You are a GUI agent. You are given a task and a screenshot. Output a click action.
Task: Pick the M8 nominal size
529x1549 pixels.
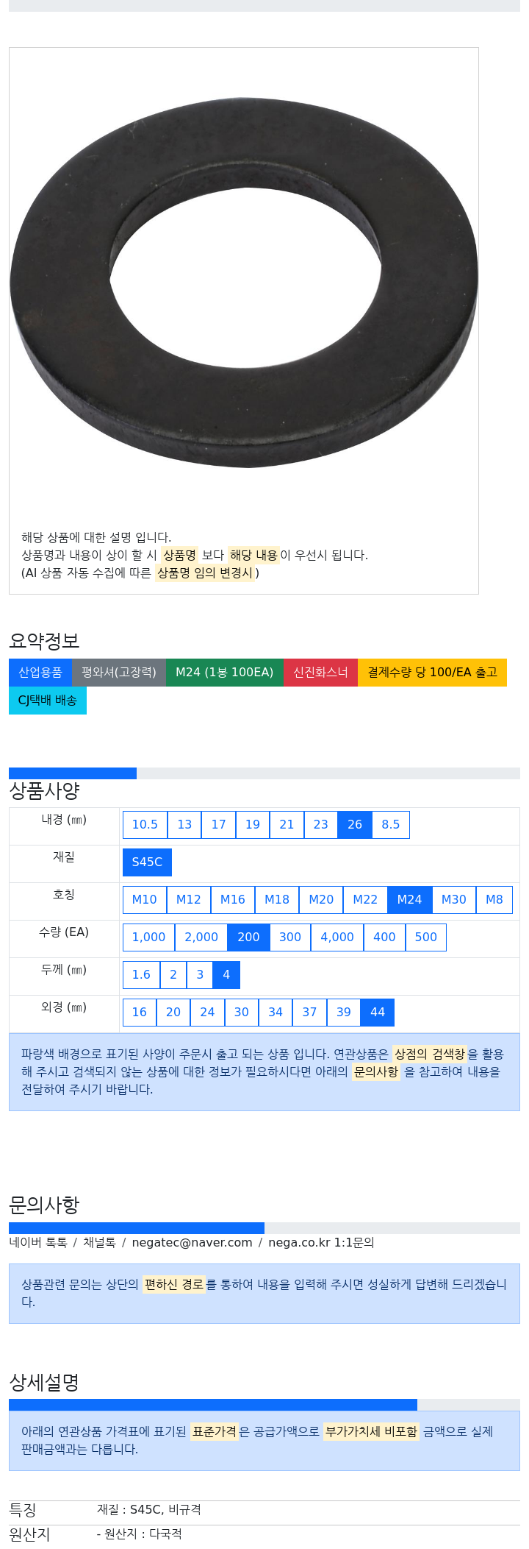(x=494, y=900)
